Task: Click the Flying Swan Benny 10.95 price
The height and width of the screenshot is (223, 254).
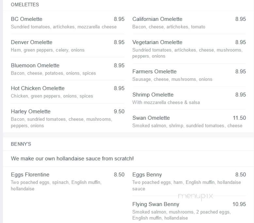Action: [239, 204]
